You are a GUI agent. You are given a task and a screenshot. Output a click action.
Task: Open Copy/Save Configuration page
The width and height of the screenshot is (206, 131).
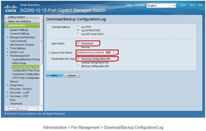26,74
